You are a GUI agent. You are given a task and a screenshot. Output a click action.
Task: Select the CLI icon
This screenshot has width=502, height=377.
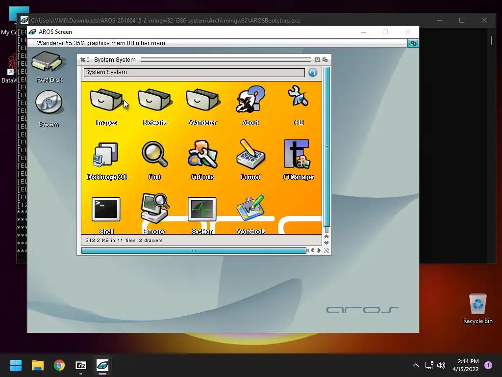coord(299,96)
